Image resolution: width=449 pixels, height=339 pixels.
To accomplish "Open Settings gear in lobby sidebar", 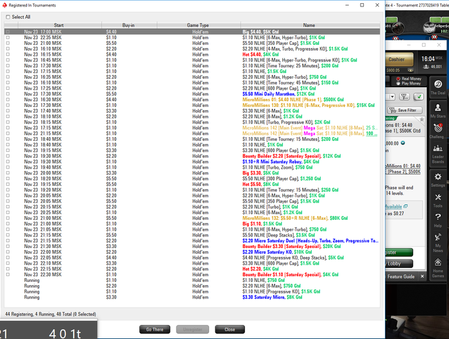I will [x=438, y=179].
